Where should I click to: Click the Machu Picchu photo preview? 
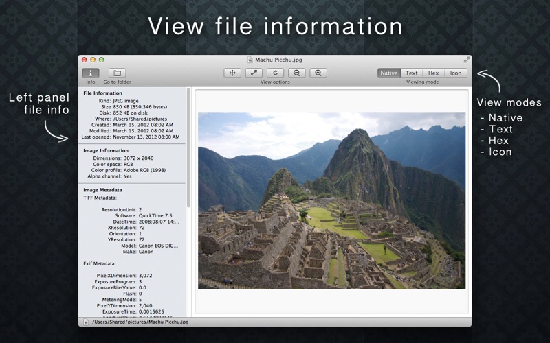pos(331,200)
